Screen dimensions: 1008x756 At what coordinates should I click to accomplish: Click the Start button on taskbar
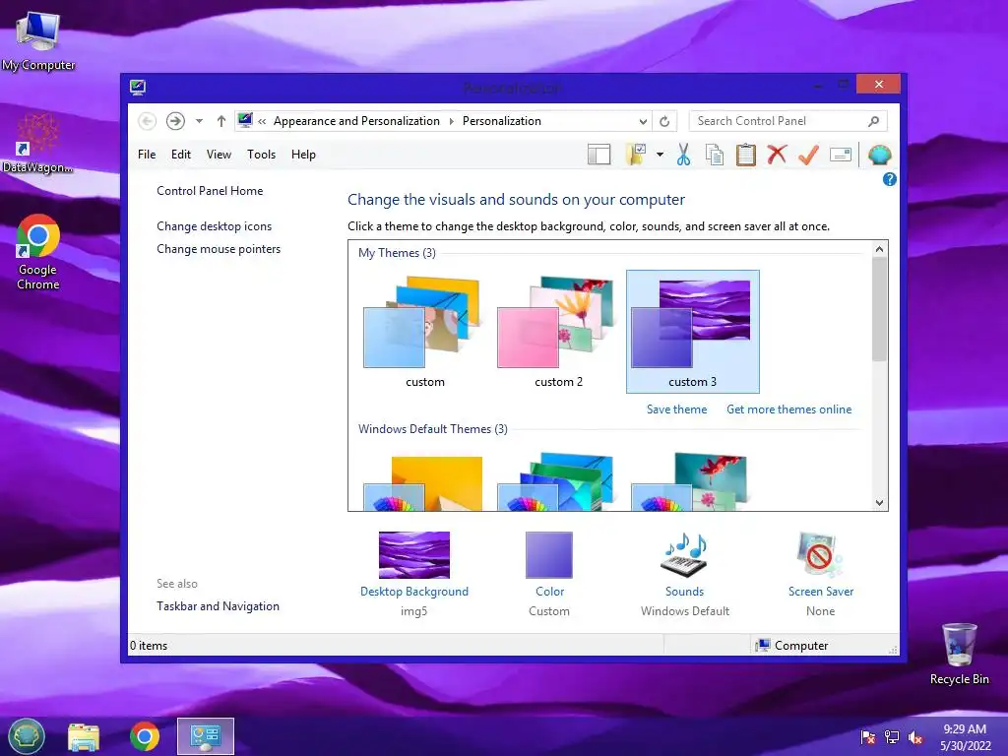point(27,736)
